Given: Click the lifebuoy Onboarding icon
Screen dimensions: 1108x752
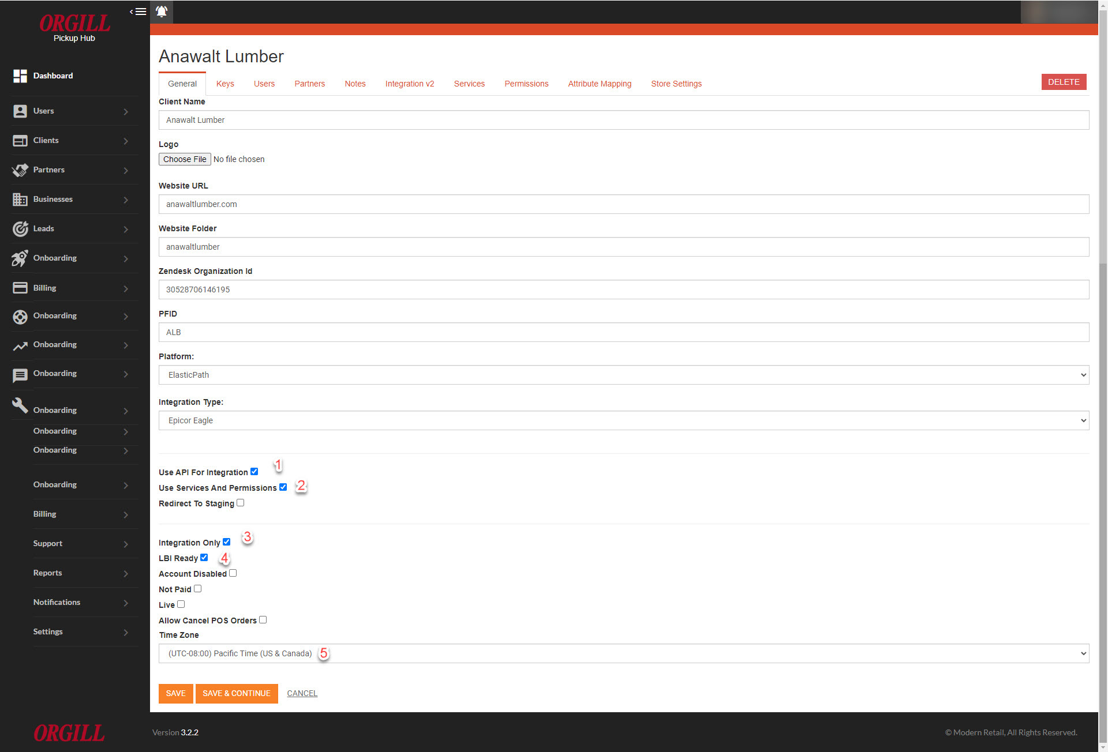Looking at the screenshot, I should [x=20, y=317].
